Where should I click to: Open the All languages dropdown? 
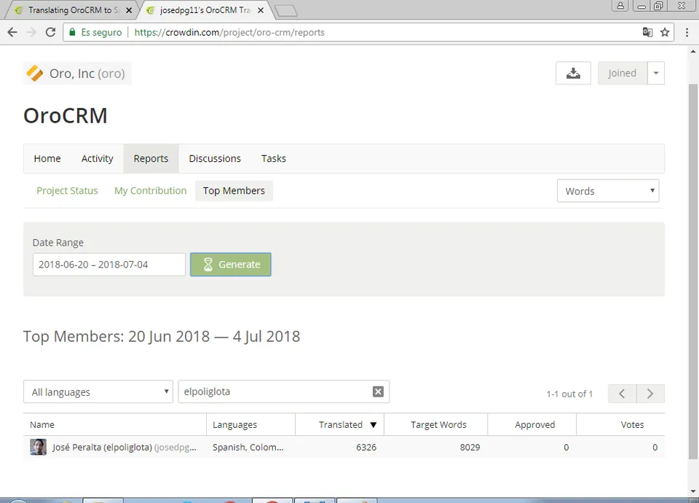[98, 392]
